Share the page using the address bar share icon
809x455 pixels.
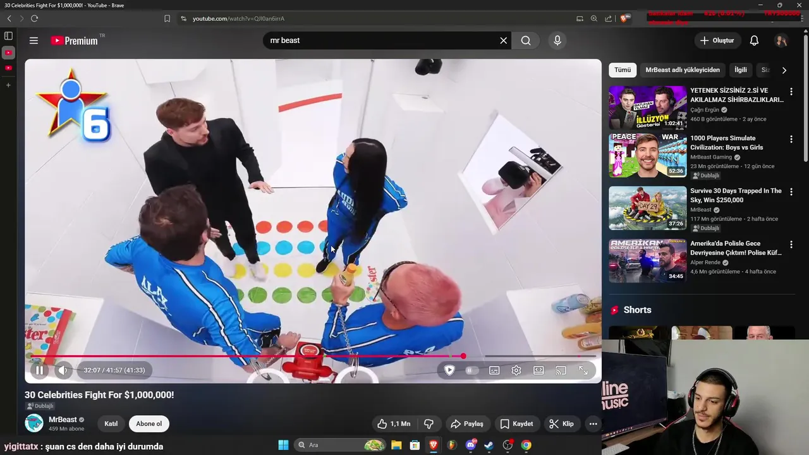[x=608, y=18]
